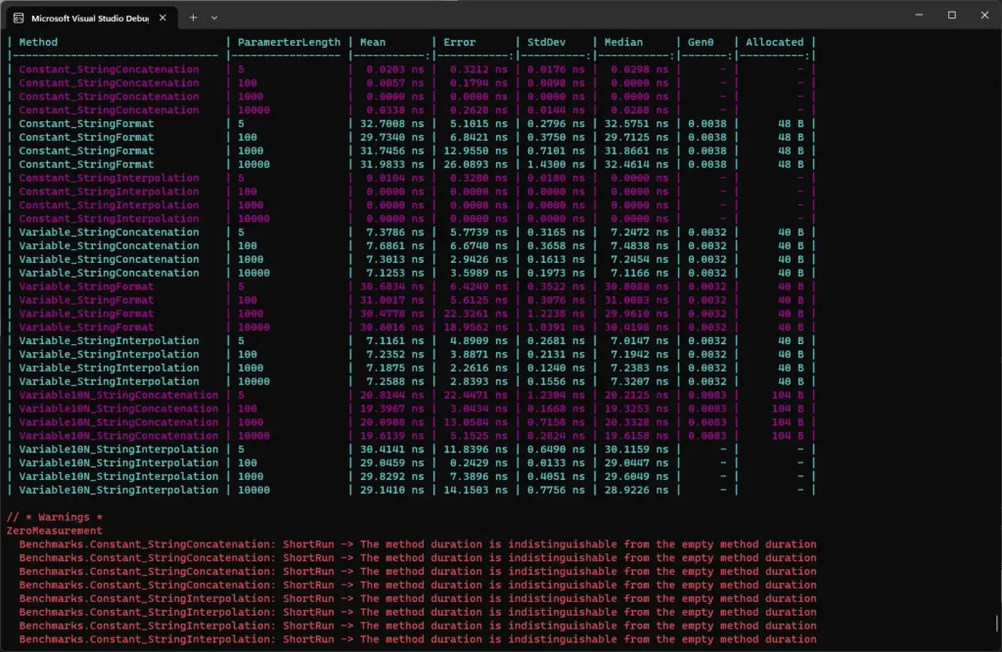Click mean value 32.7008 ns

[391, 124]
